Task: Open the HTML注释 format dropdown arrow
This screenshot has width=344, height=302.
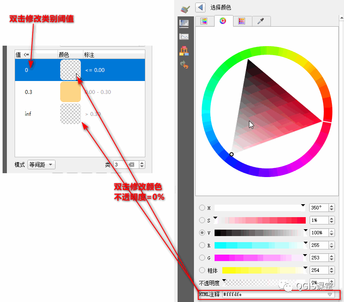Action: point(330,294)
